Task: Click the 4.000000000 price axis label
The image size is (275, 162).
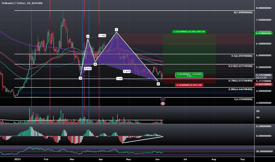Action: [263, 103]
